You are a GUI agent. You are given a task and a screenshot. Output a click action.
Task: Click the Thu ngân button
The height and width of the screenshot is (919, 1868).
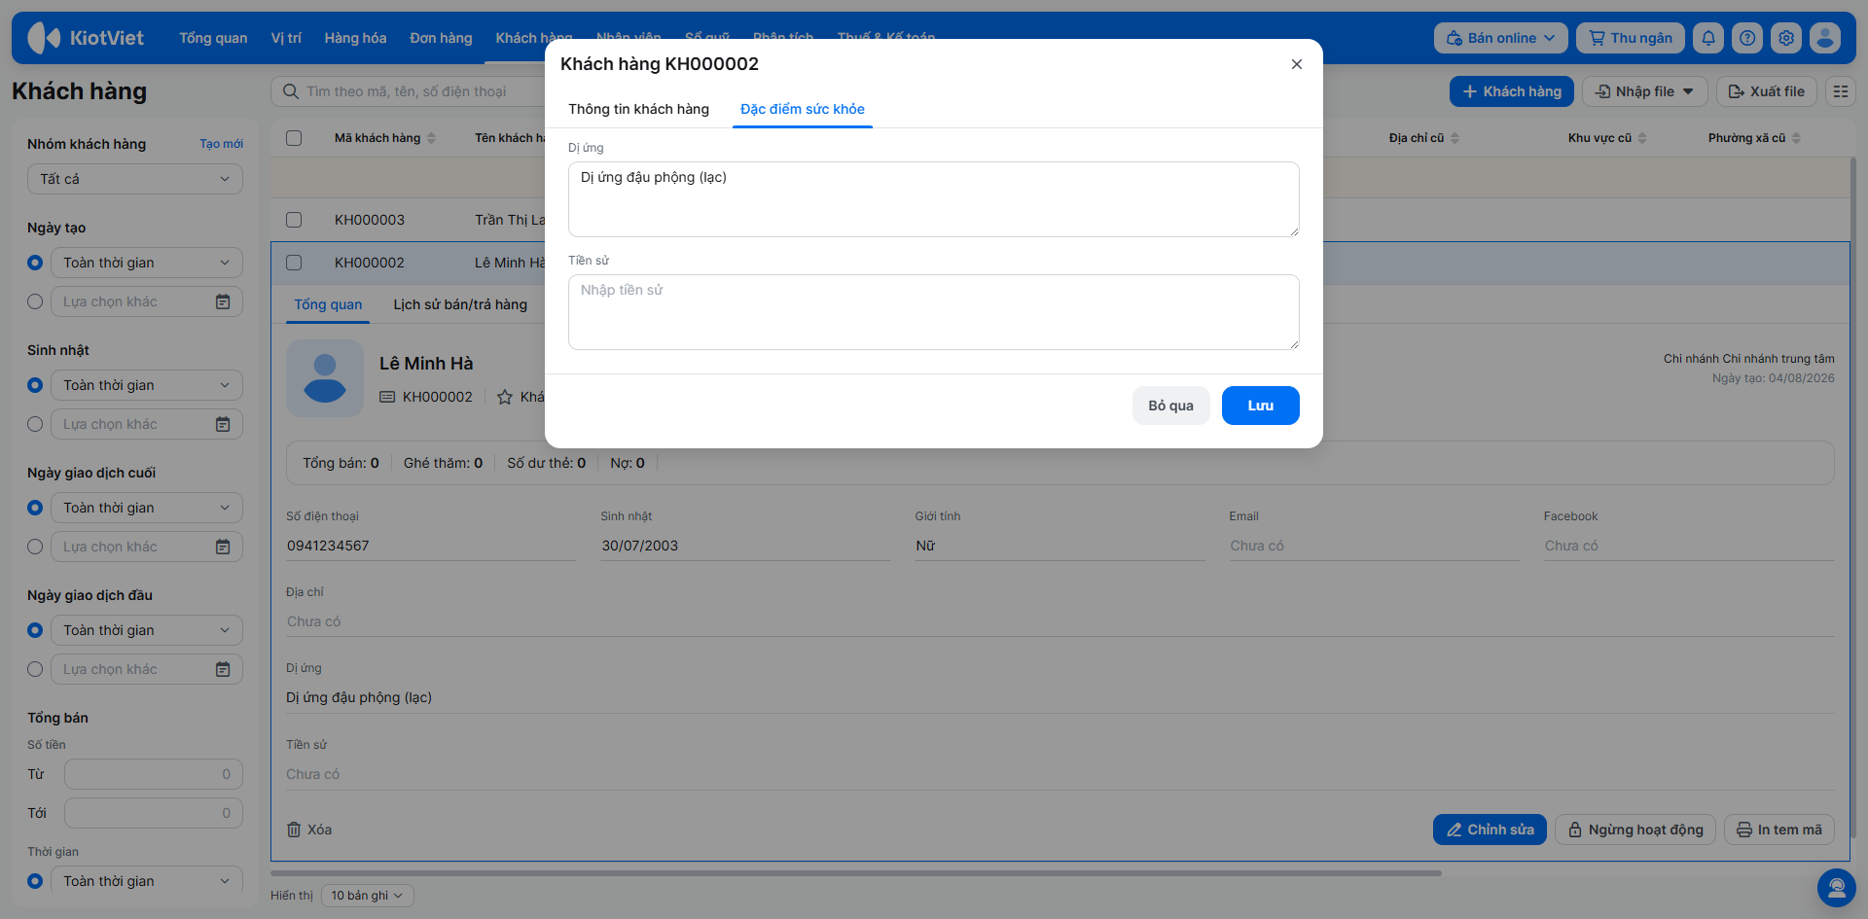click(1631, 38)
